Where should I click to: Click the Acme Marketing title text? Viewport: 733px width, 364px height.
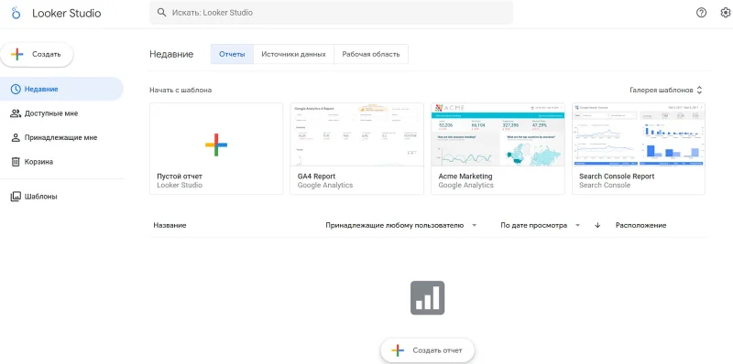pos(465,177)
